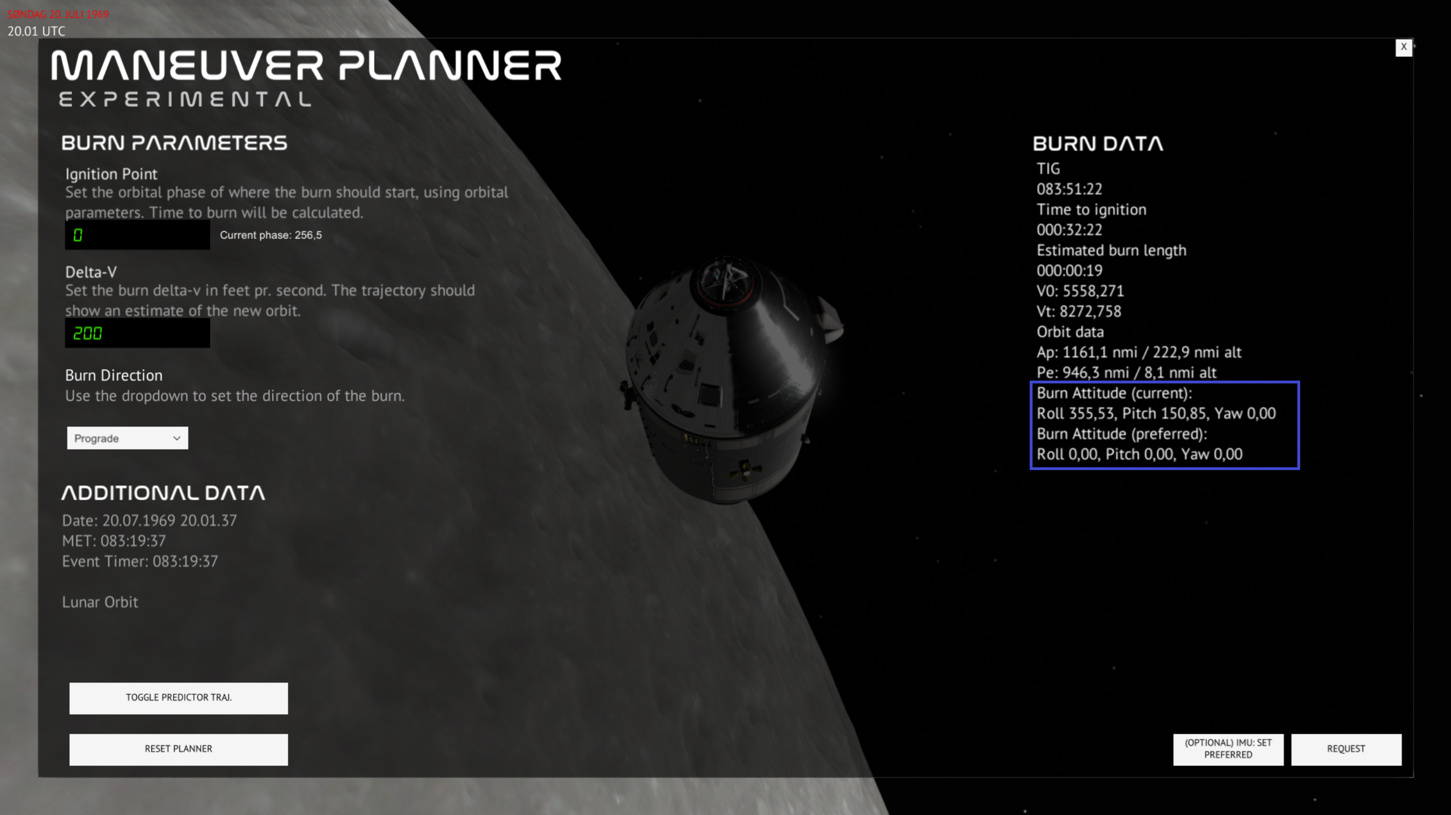Click the 'Delta-V' label
Screen dimensions: 1451x815
point(91,272)
